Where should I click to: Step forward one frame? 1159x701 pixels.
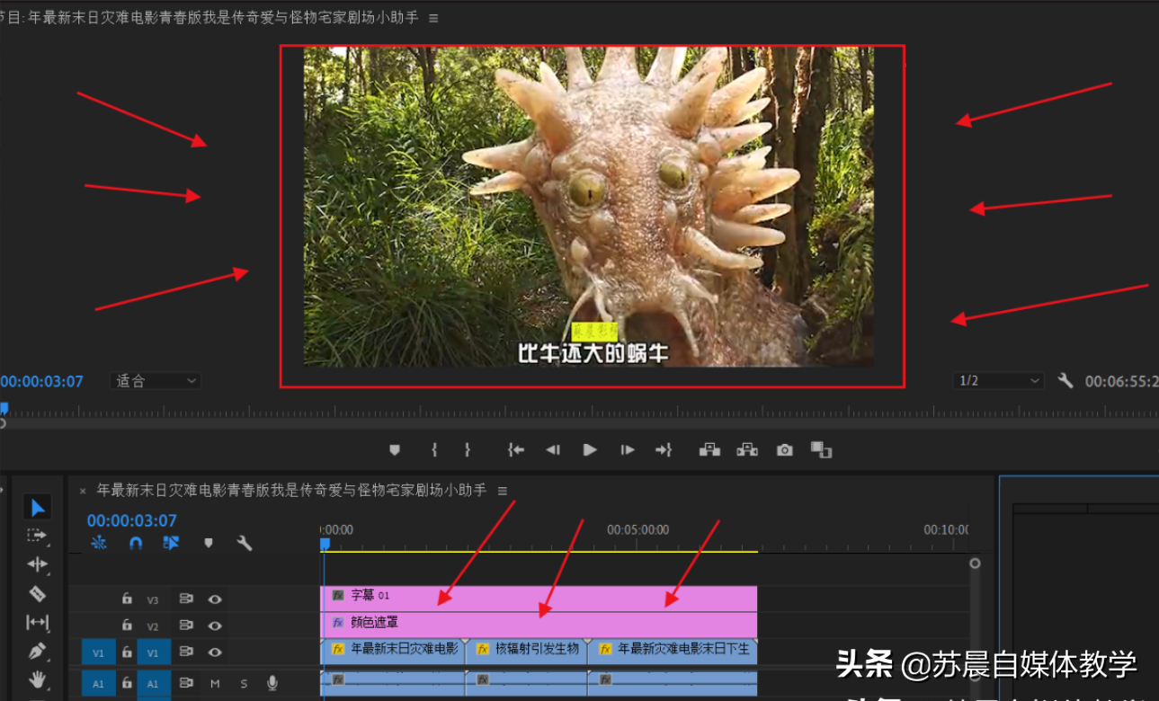coord(628,450)
